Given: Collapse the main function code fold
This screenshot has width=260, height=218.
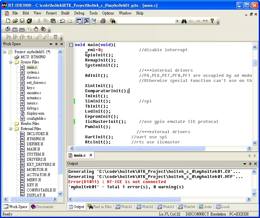Looking at the screenshot, I should 71,45.
